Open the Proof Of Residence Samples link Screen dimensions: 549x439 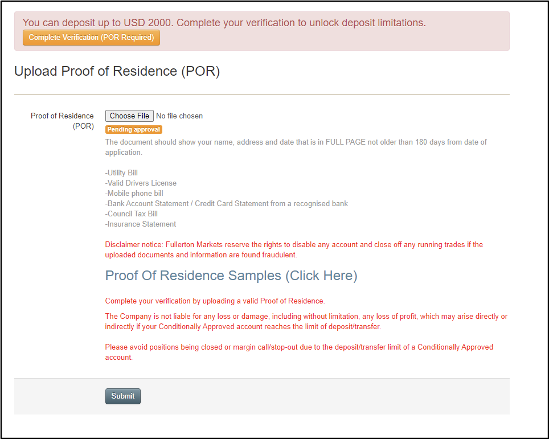coord(231,276)
